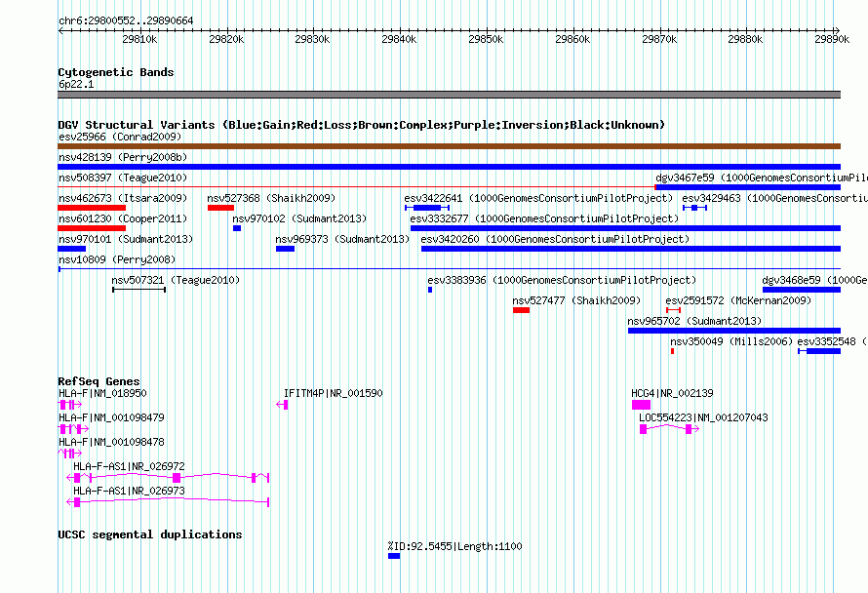Image resolution: width=868 pixels, height=593 pixels.
Task: Click the segmental duplication blue block
Action: (394, 556)
